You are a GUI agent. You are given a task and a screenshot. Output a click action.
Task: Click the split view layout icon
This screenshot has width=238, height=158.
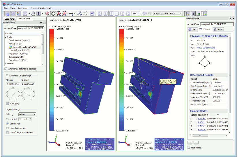pyautogui.click(x=38, y=14)
